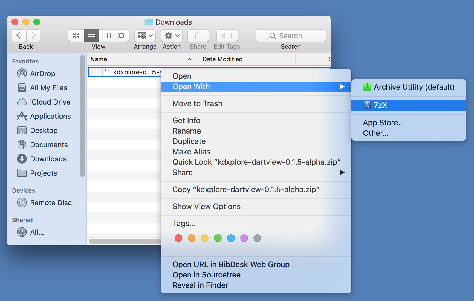Open the Tags... menu entry
Screen dimensions: 474x301
256,223
